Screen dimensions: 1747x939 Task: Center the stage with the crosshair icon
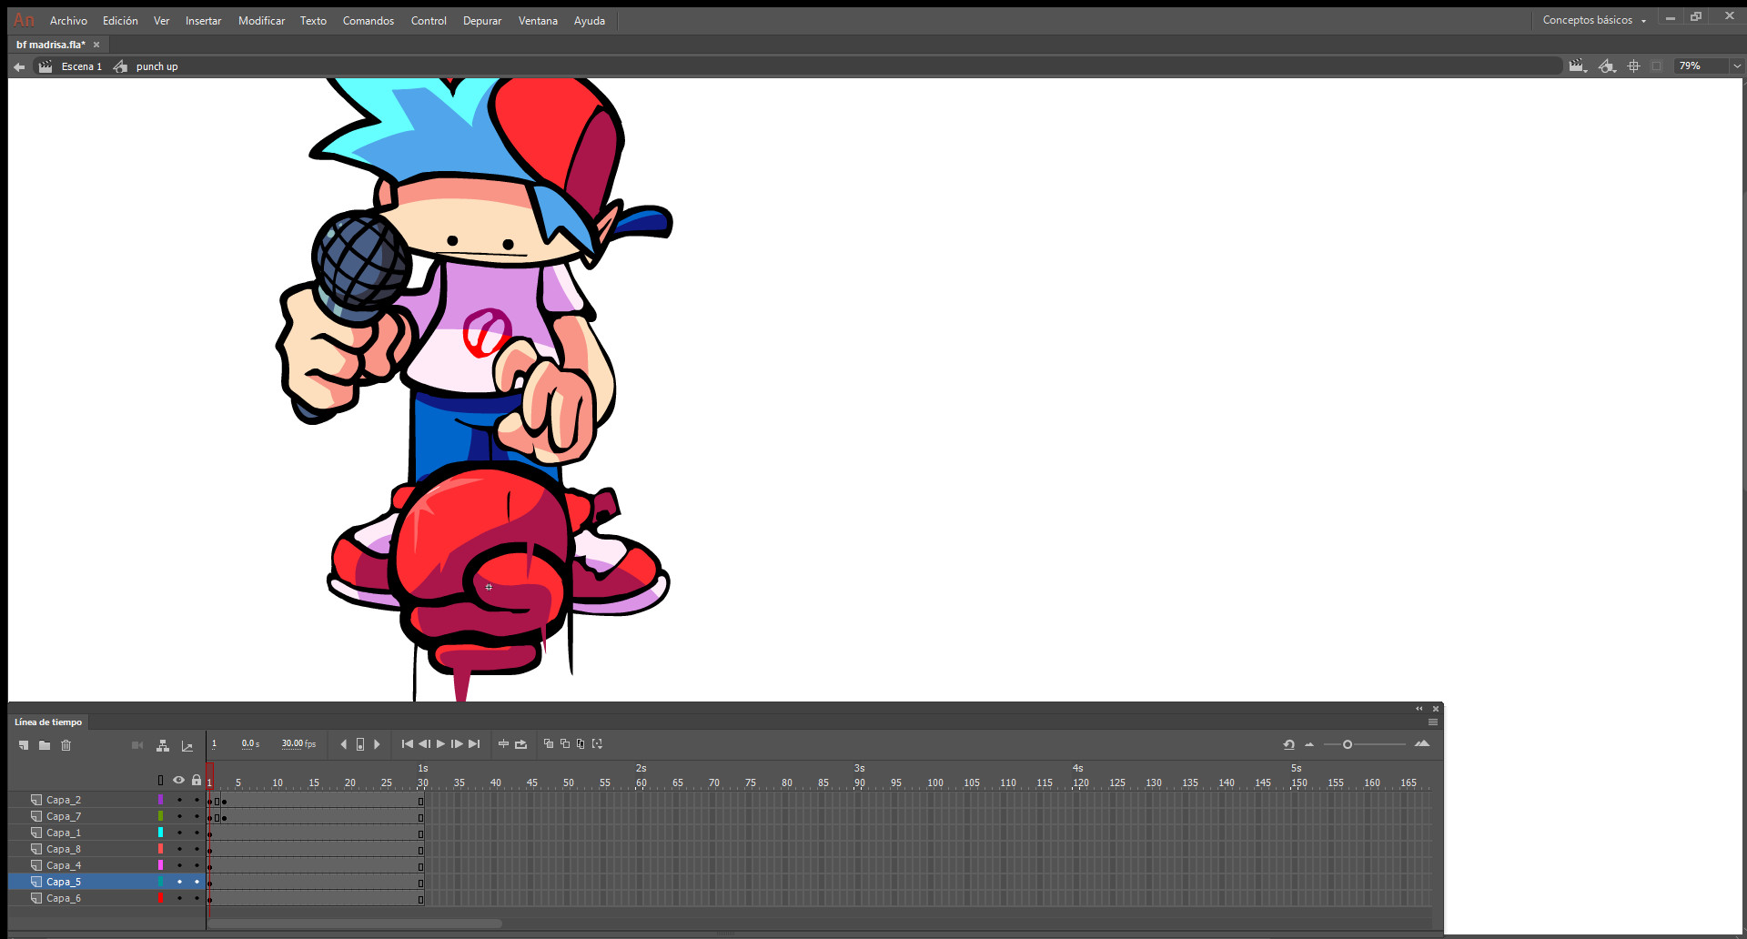[x=1633, y=66]
